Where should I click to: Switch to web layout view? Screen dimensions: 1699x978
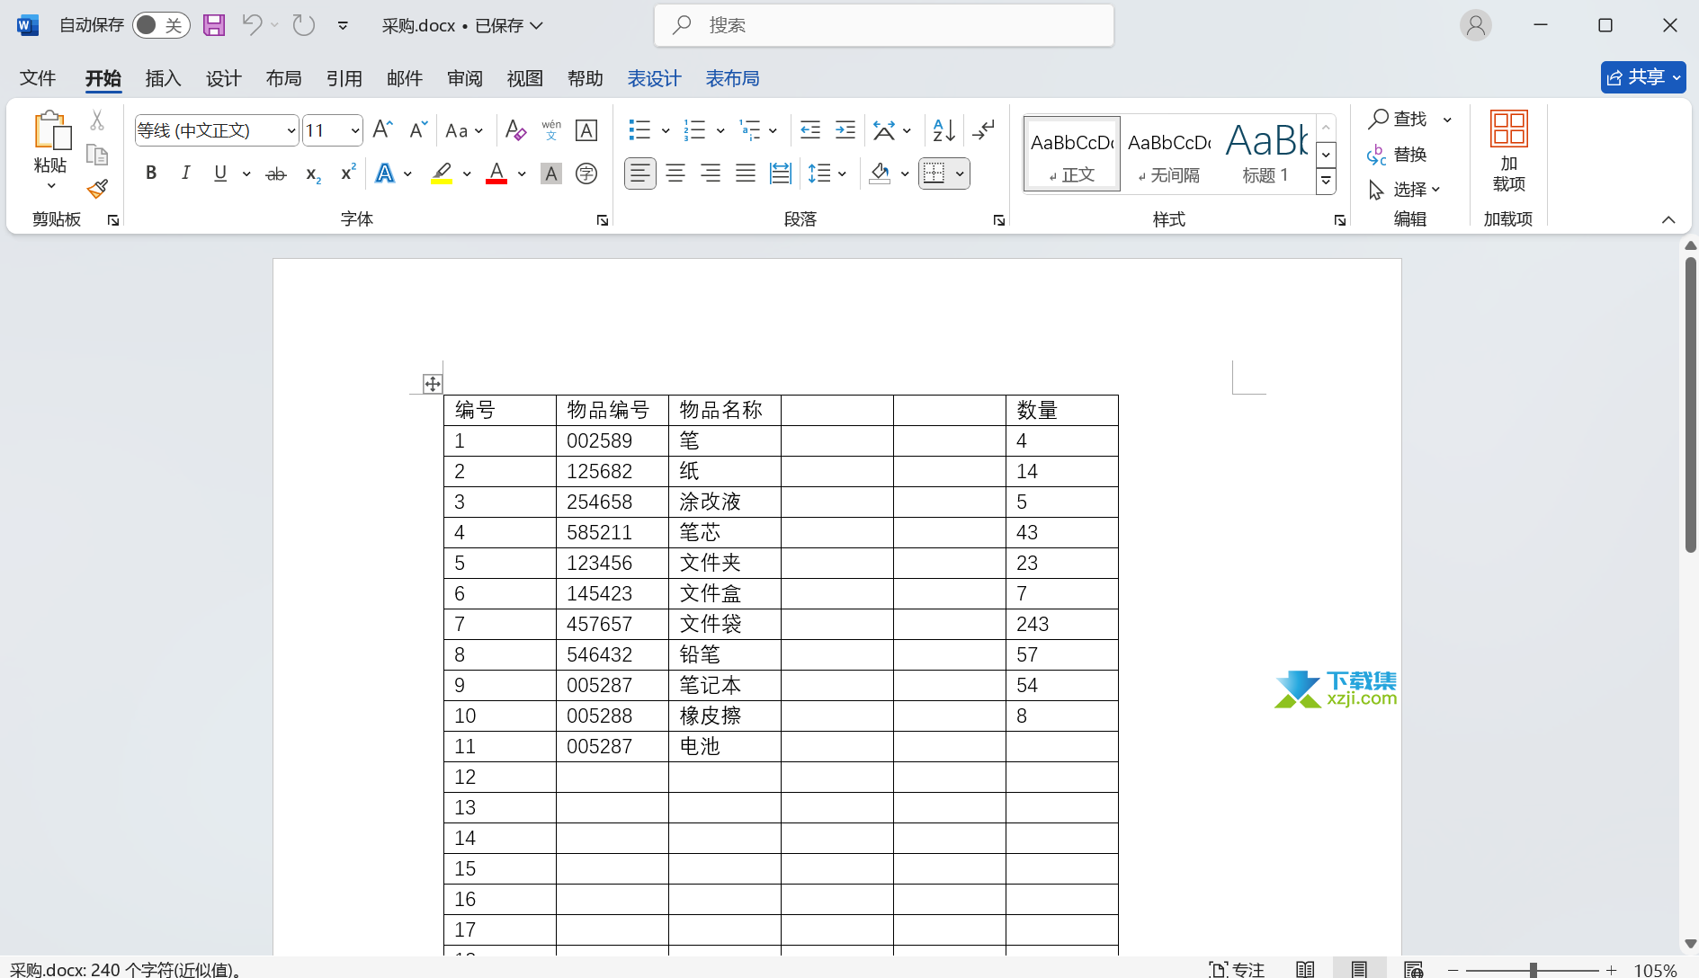point(1413,968)
